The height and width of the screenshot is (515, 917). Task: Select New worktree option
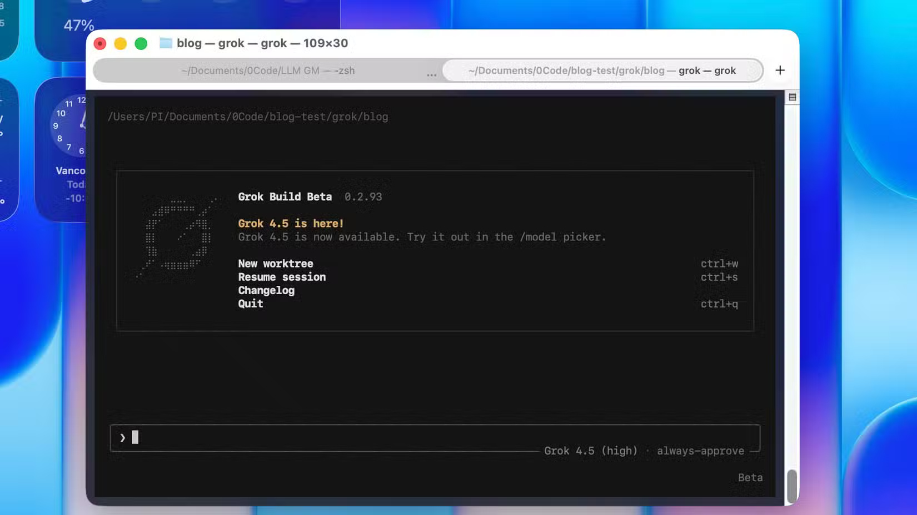(x=276, y=264)
